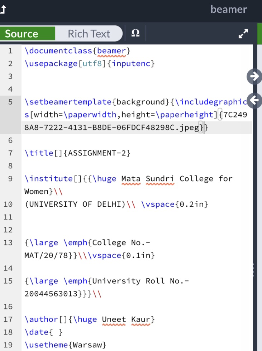Click \emph command on line 13
Image resolution: width=262 pixels, height=351 pixels.
click(75, 242)
